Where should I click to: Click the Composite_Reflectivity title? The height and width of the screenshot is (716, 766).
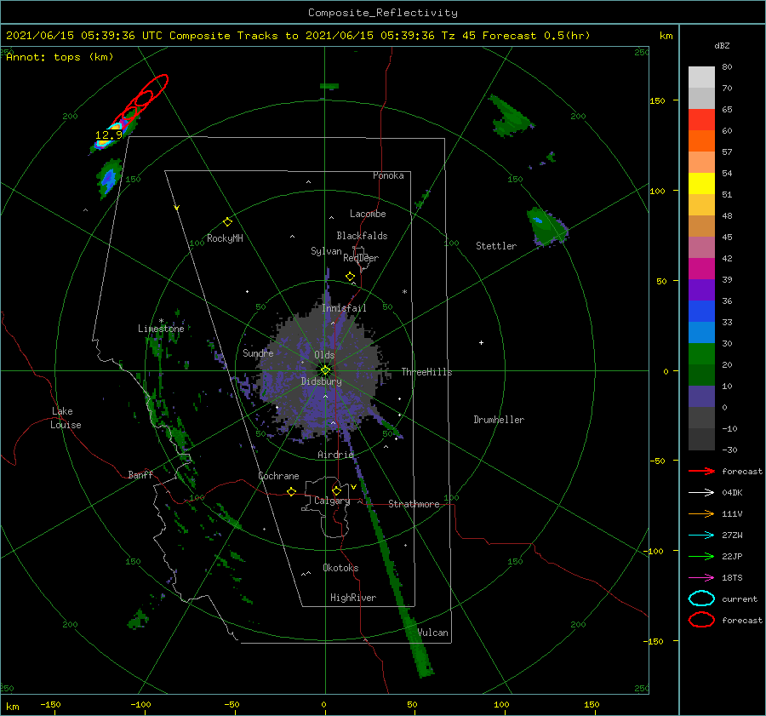click(x=383, y=13)
